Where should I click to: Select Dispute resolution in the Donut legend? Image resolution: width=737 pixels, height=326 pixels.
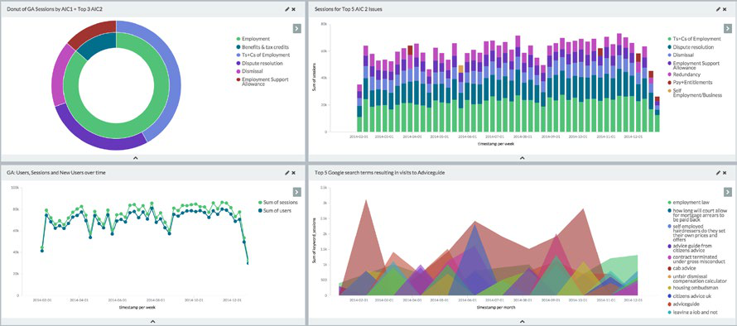coord(259,63)
